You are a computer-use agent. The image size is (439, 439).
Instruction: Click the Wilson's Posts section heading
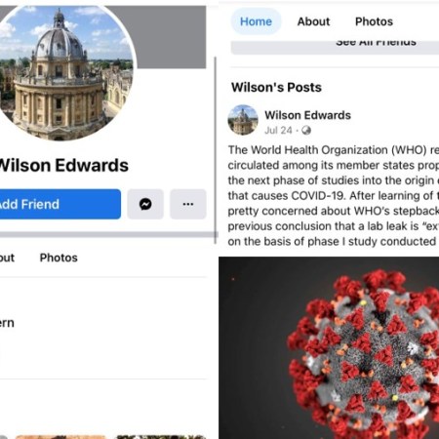276,87
